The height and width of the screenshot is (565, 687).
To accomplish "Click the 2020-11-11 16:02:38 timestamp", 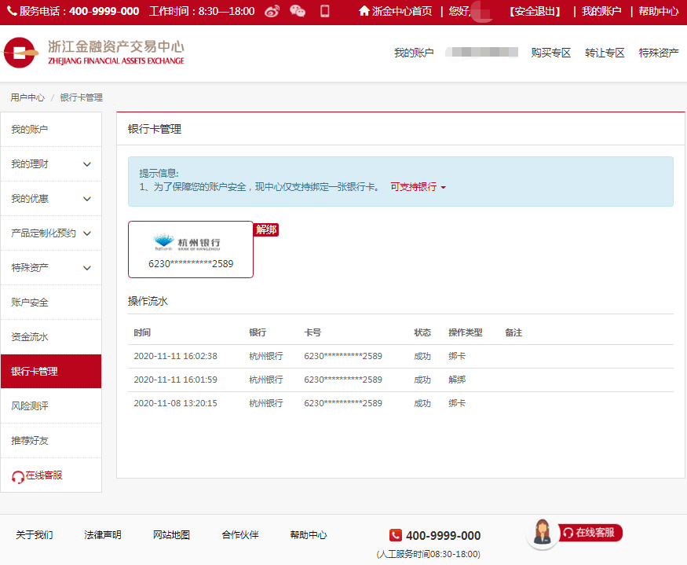I will [x=175, y=356].
